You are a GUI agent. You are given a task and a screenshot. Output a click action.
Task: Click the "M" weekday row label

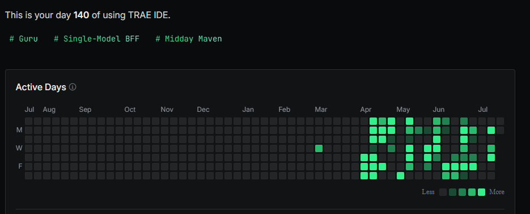tap(19, 130)
